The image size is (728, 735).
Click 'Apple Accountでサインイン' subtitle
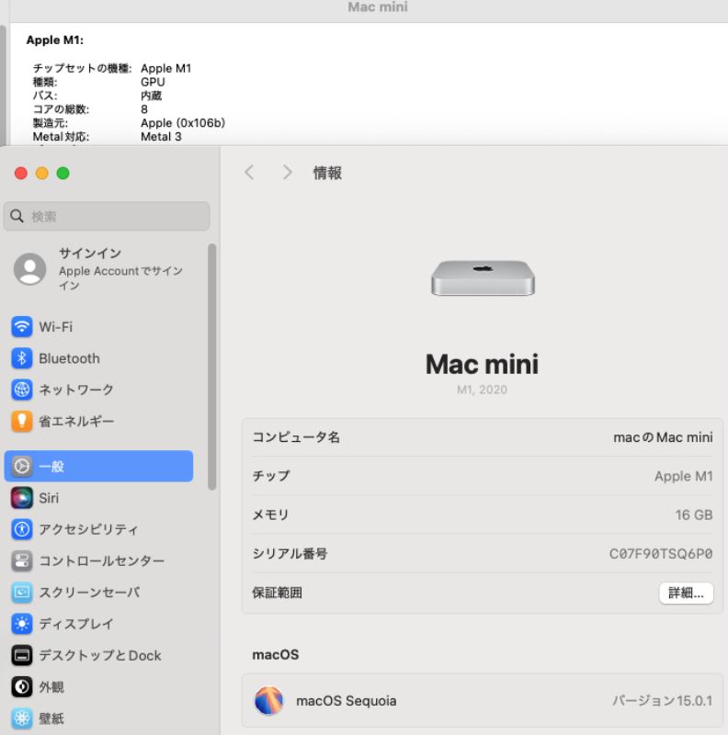tap(120, 278)
